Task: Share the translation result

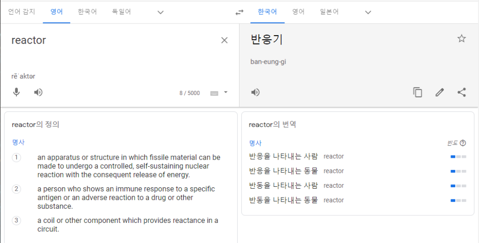Action: 462,92
